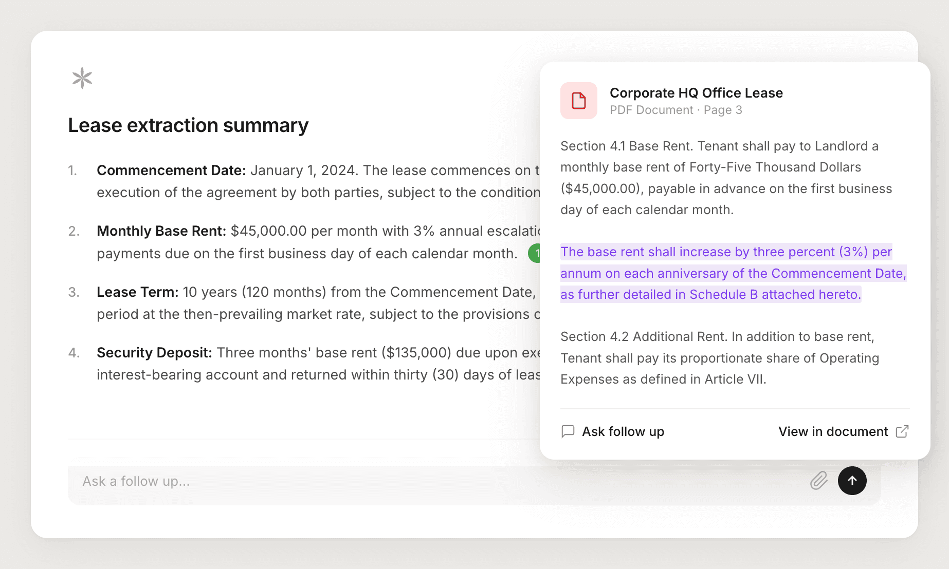Screen dimensions: 949x569
Task: Click the speech bubble follow-up icon
Action: click(568, 431)
